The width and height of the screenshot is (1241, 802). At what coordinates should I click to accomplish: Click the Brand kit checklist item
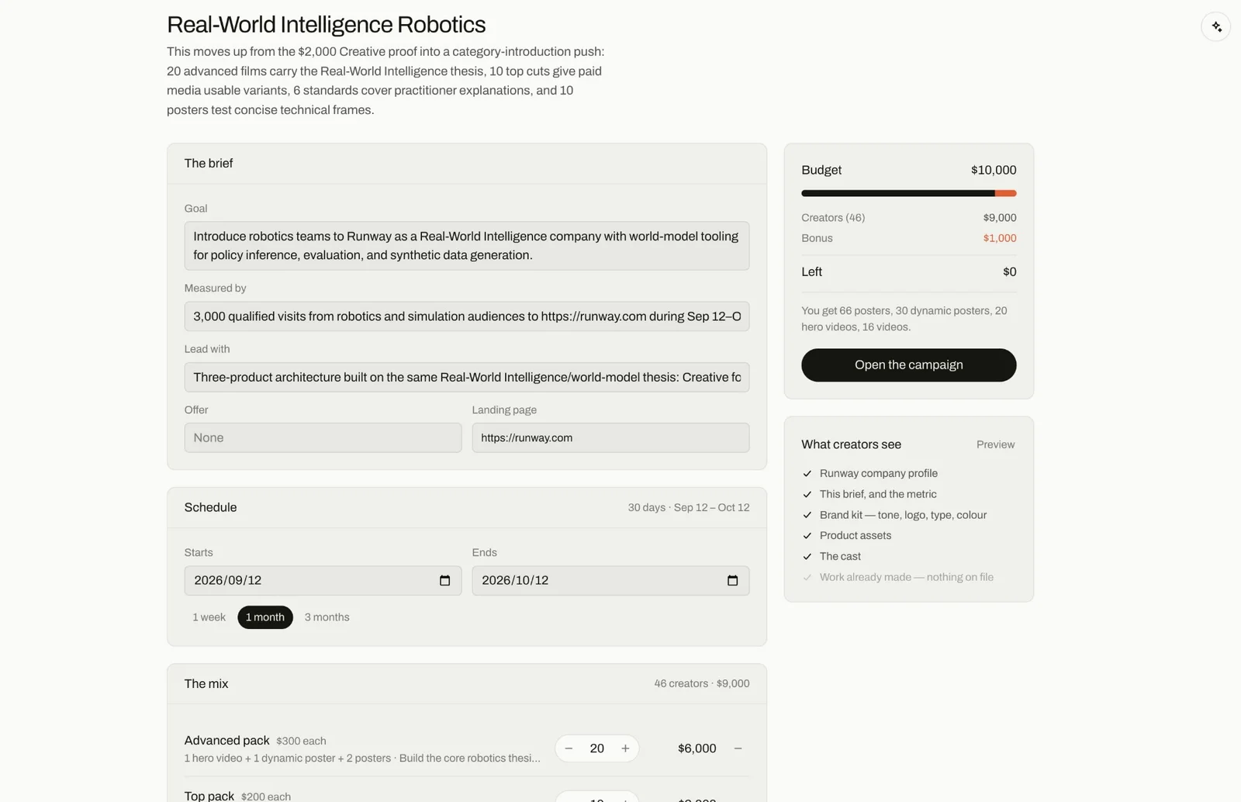[903, 515]
